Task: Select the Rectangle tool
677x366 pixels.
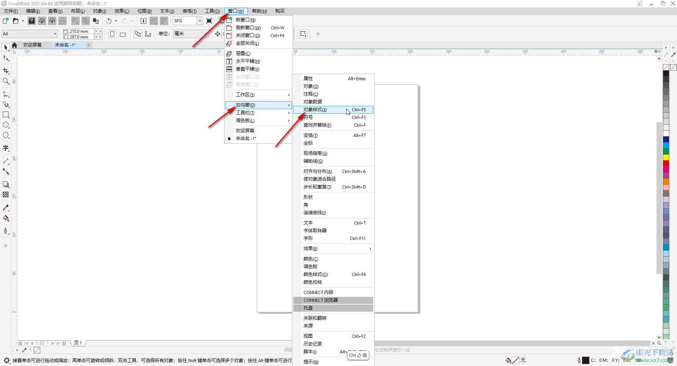Action: (6, 115)
